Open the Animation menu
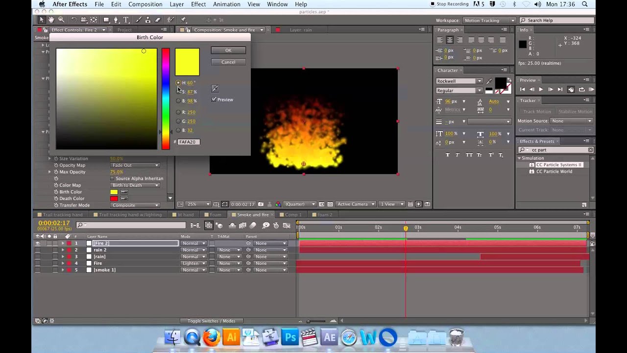This screenshot has height=353, width=627. (x=226, y=4)
